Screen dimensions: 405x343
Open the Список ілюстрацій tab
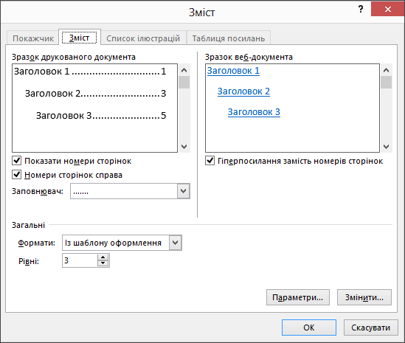143,38
